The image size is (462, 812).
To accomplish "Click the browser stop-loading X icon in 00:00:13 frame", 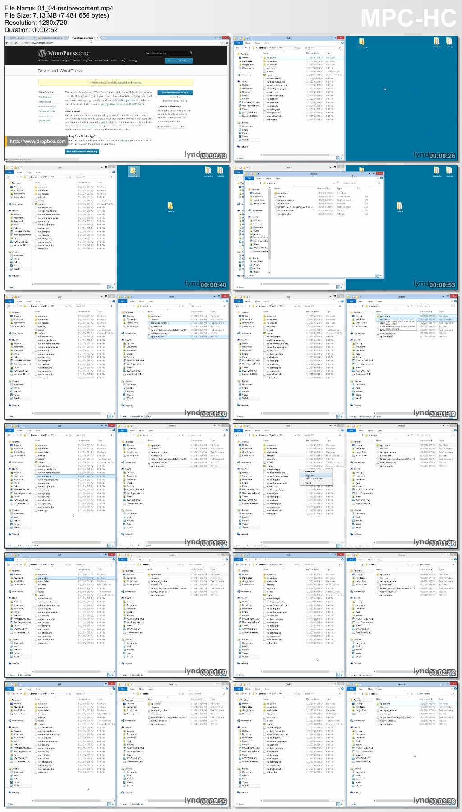I will point(16,43).
